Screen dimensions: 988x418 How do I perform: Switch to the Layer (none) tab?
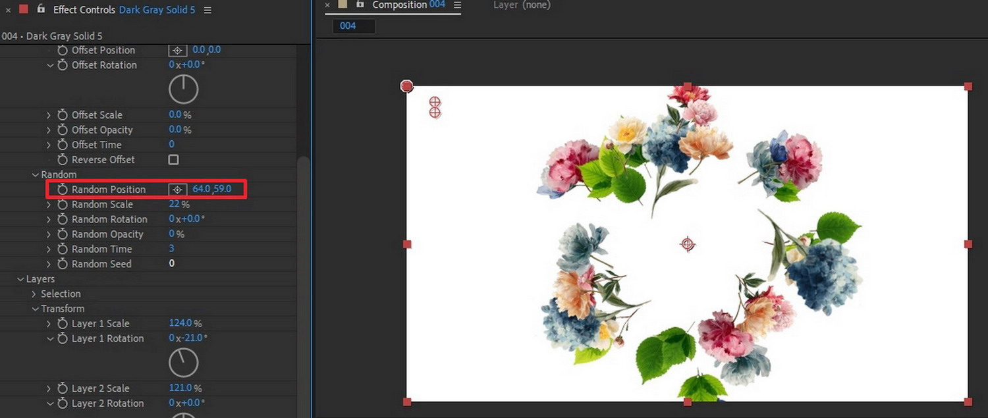[x=522, y=5]
